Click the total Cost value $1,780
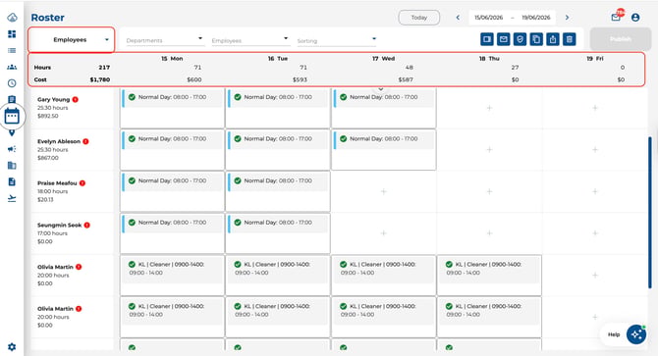The width and height of the screenshot is (658, 356). pos(100,79)
